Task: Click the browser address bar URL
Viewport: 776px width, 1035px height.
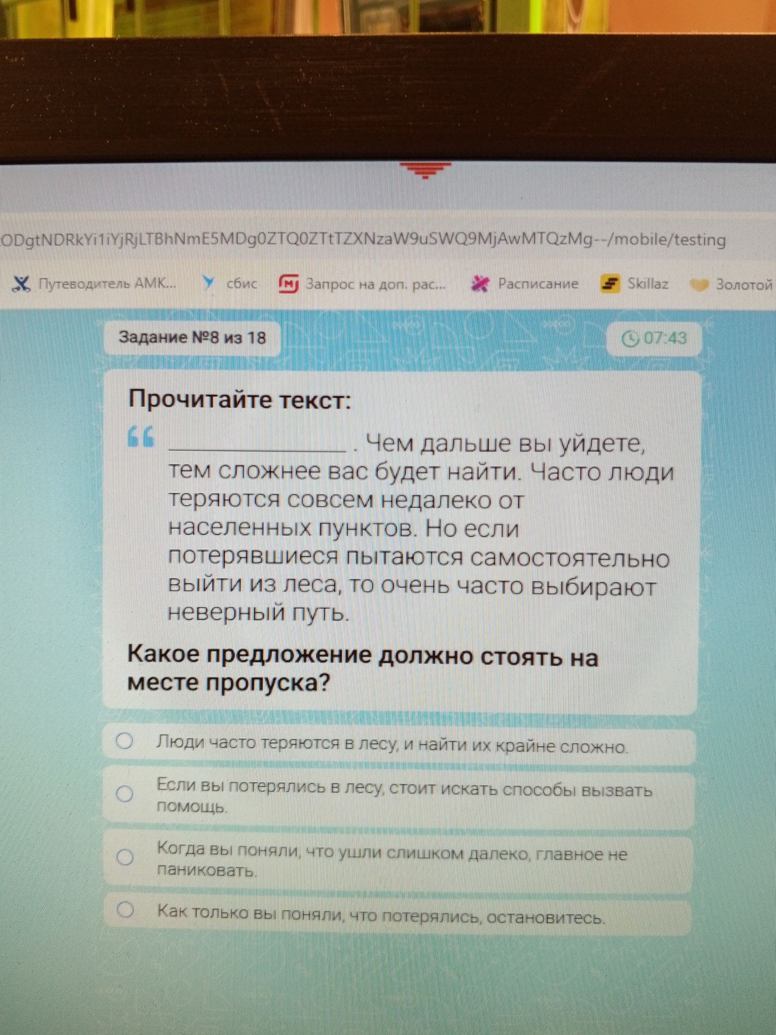Action: [x=363, y=239]
